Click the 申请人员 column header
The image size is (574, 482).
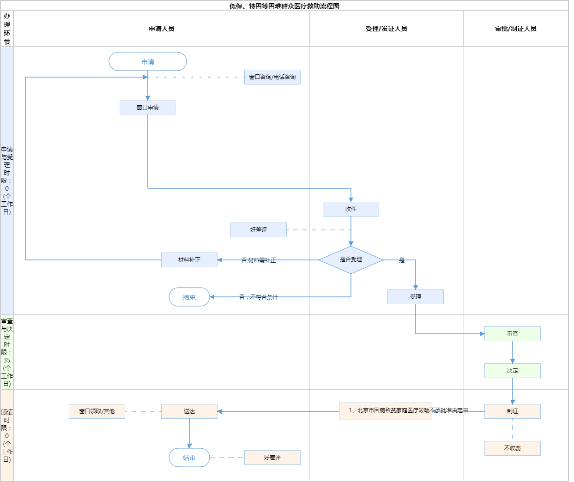[162, 29]
